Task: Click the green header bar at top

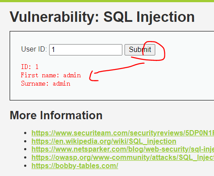Action: click(107, 1)
